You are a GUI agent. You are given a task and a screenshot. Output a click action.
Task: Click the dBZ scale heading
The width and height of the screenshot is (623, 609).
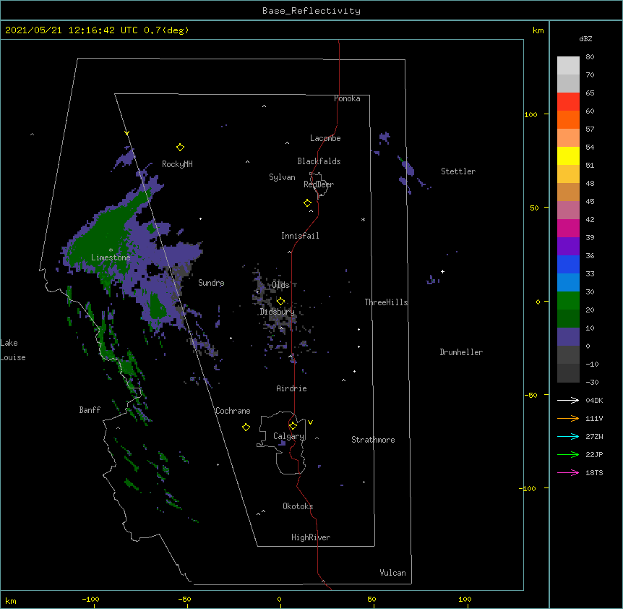(x=585, y=38)
